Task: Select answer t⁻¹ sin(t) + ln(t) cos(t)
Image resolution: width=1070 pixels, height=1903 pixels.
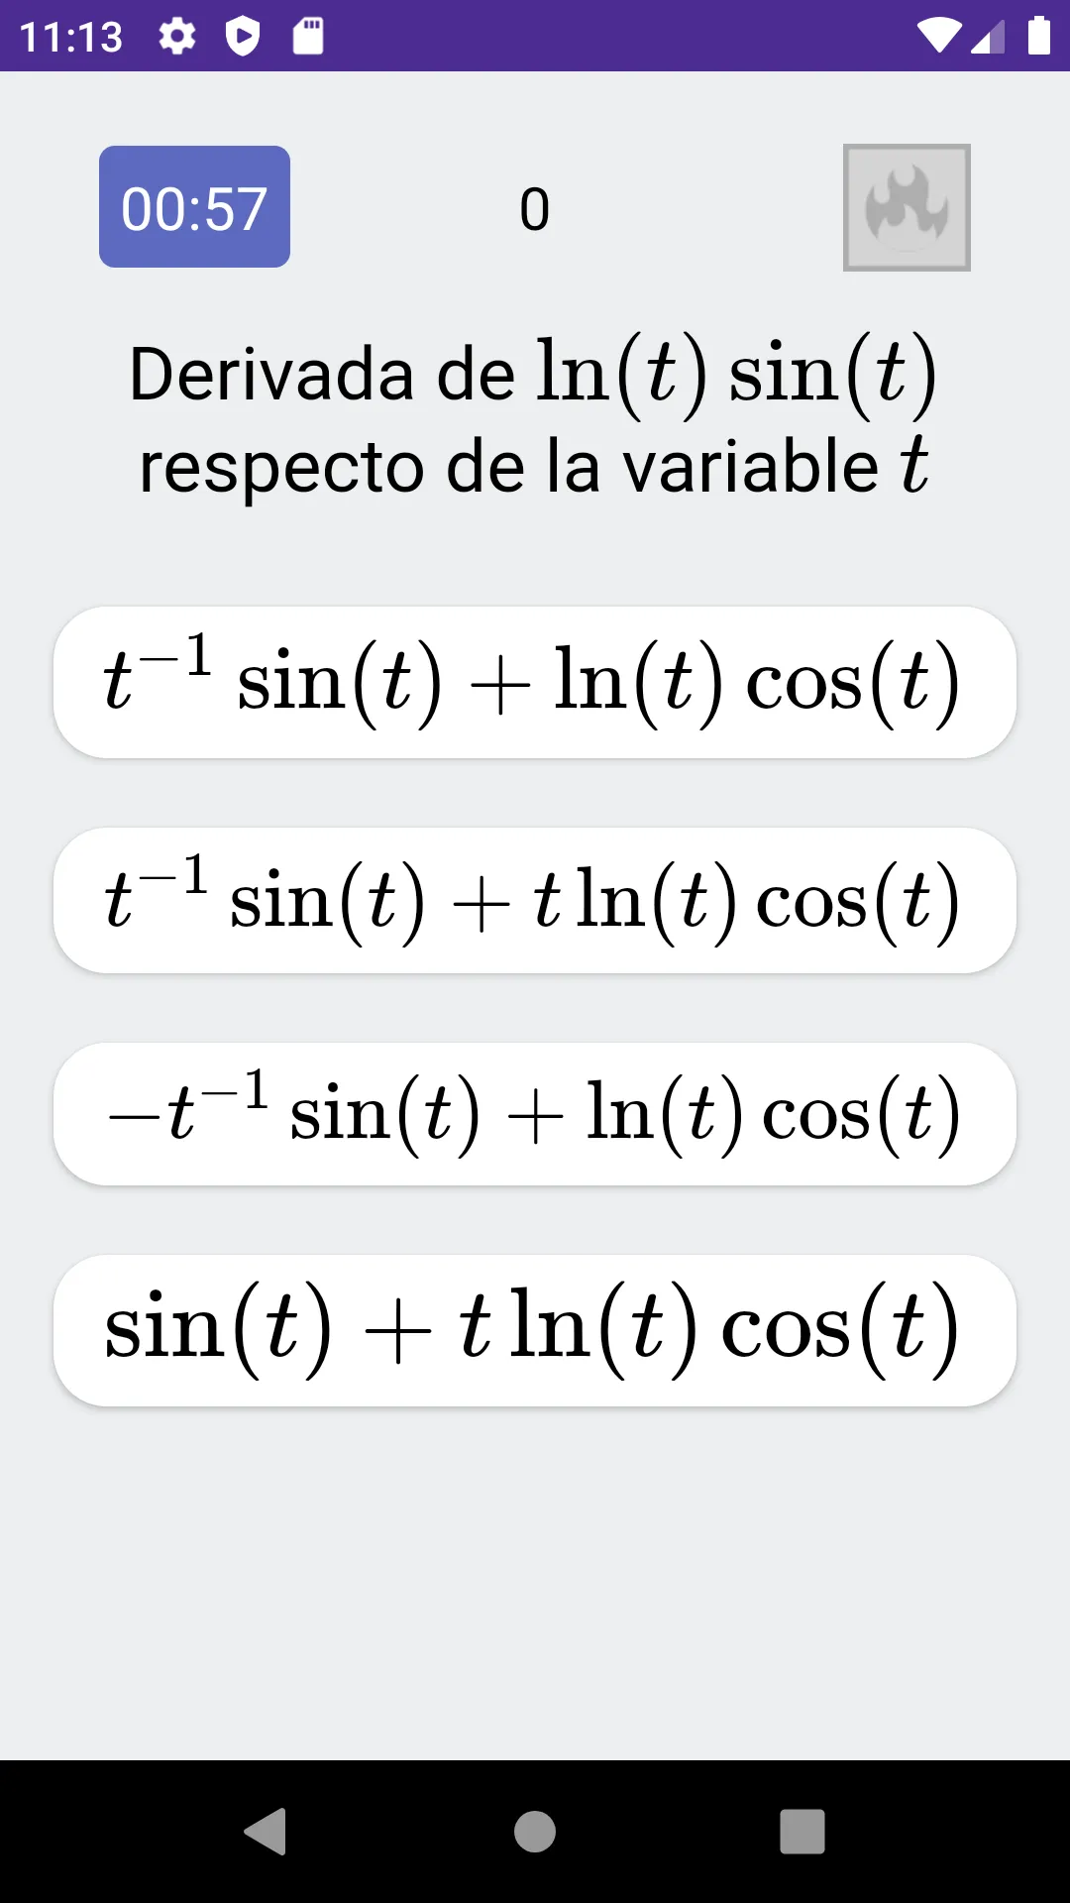Action: point(535,683)
